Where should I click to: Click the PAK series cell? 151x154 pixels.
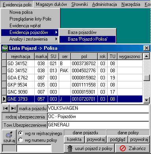point(65,71)
